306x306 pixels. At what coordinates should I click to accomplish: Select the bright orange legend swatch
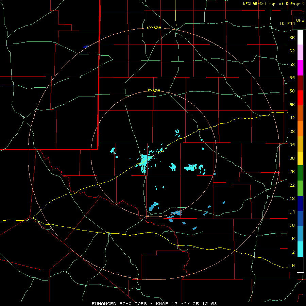click(x=300, y=129)
